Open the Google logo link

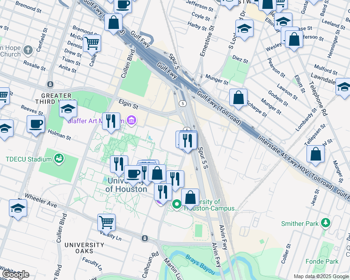click(15, 274)
